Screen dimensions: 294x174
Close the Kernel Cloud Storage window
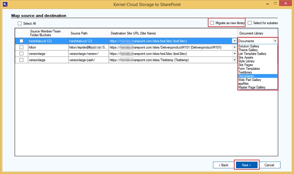286,3
